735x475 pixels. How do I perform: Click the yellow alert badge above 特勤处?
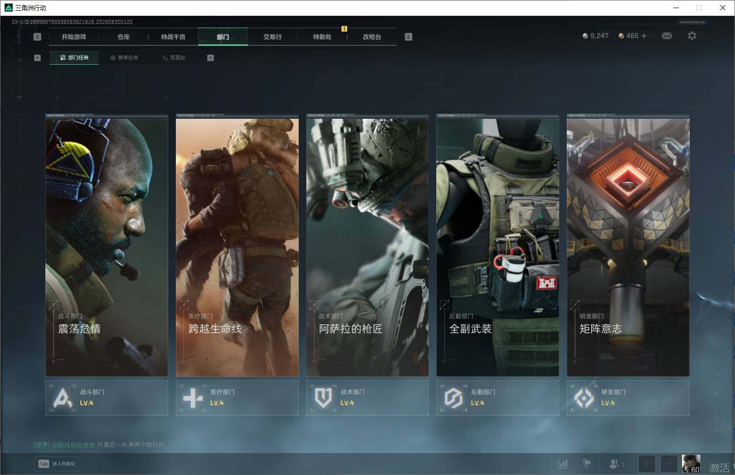344,29
